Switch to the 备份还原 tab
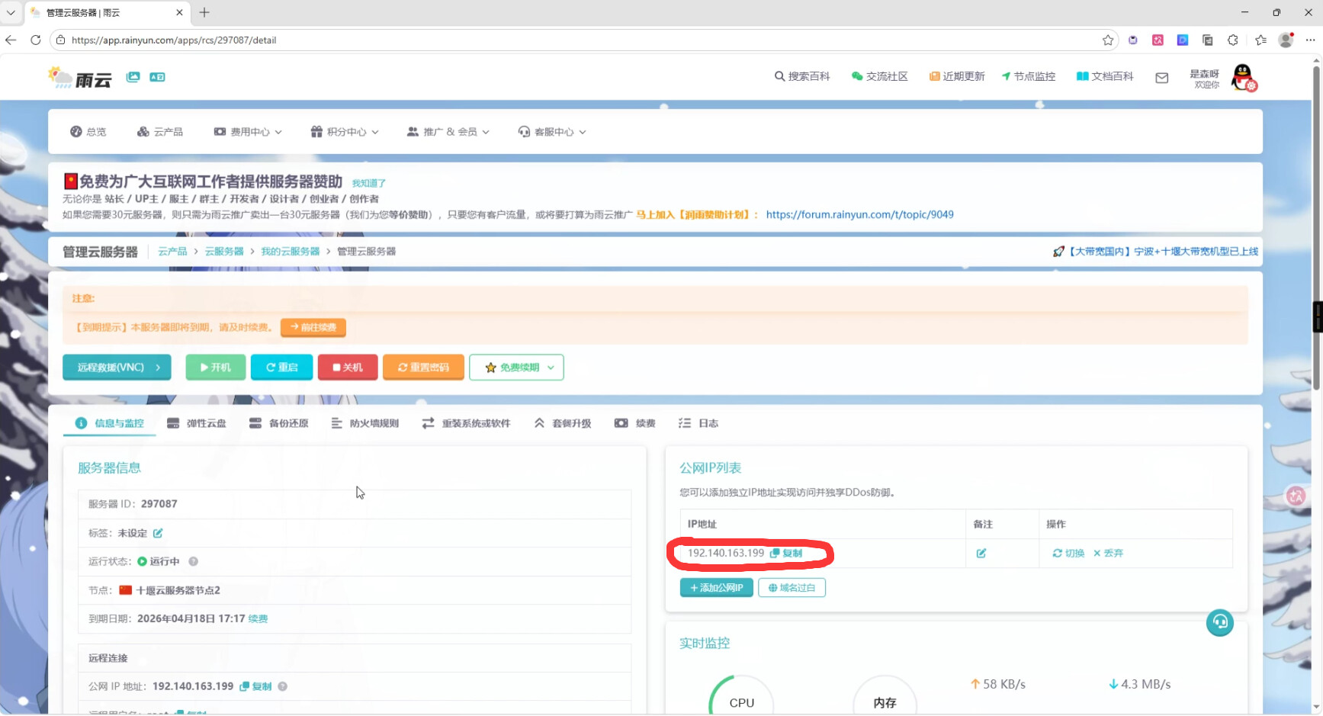Screen dimensions: 1323x716 point(279,423)
